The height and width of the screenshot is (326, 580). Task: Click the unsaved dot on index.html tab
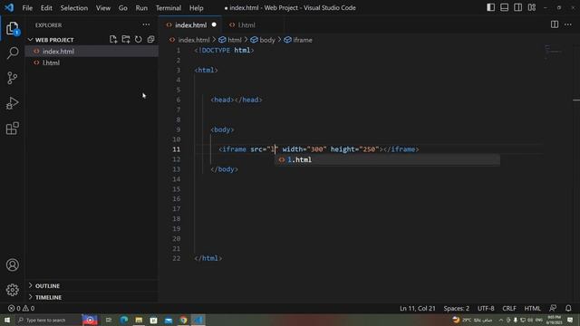[x=214, y=24]
